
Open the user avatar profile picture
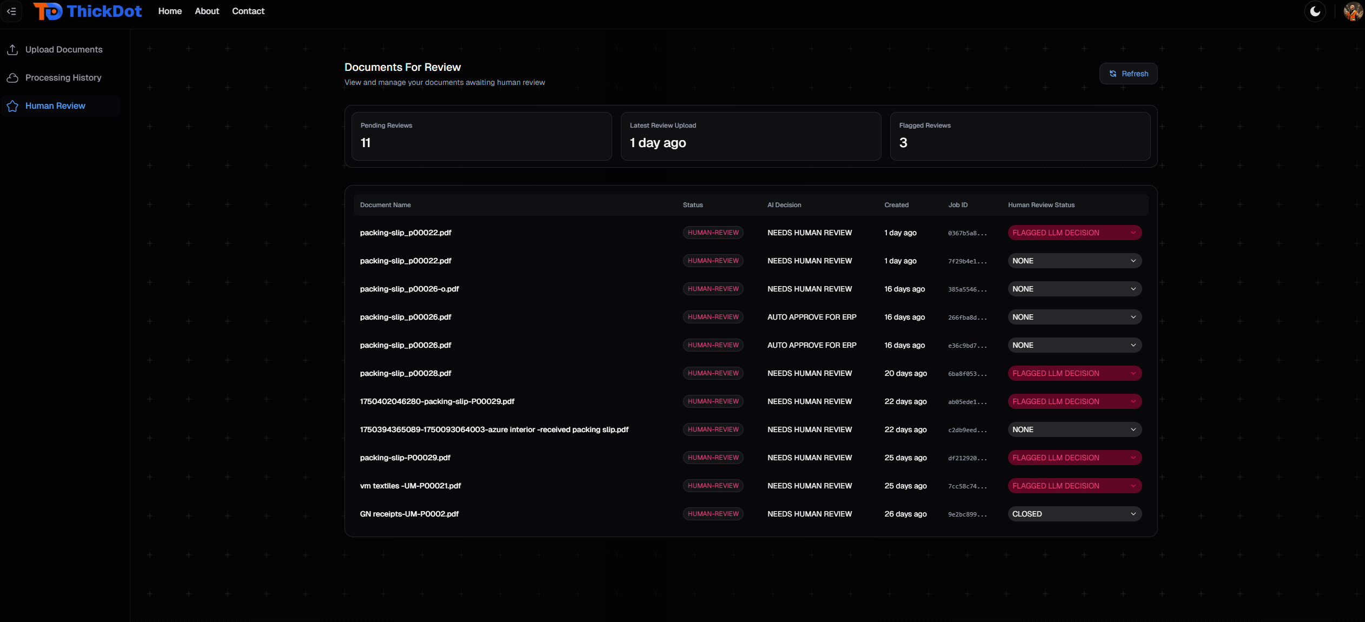(1353, 11)
